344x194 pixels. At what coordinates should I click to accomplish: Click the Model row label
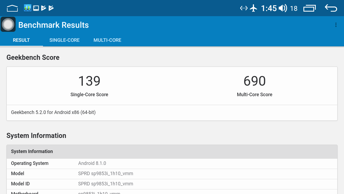point(17,174)
